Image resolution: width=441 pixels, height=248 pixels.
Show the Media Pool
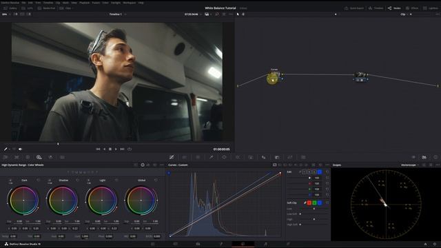tap(46, 8)
